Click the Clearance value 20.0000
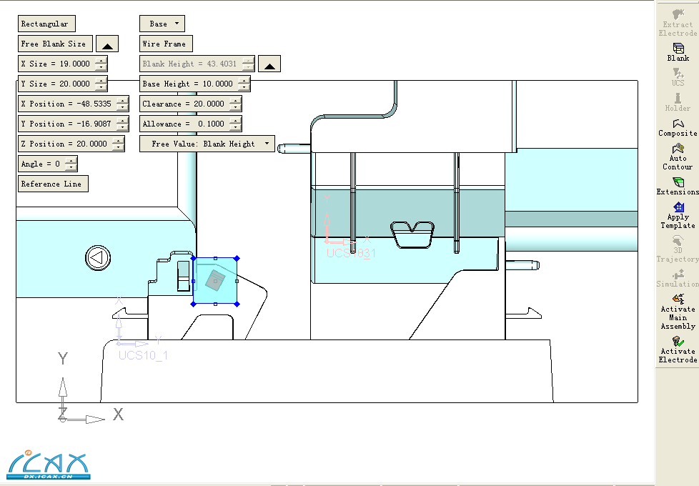 [x=209, y=104]
